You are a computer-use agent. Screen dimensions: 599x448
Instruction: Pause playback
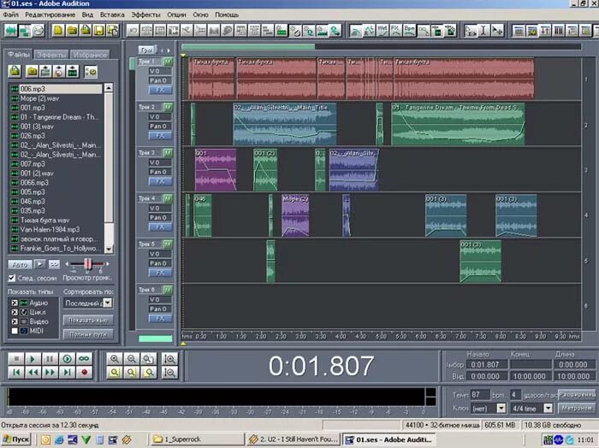pos(50,359)
